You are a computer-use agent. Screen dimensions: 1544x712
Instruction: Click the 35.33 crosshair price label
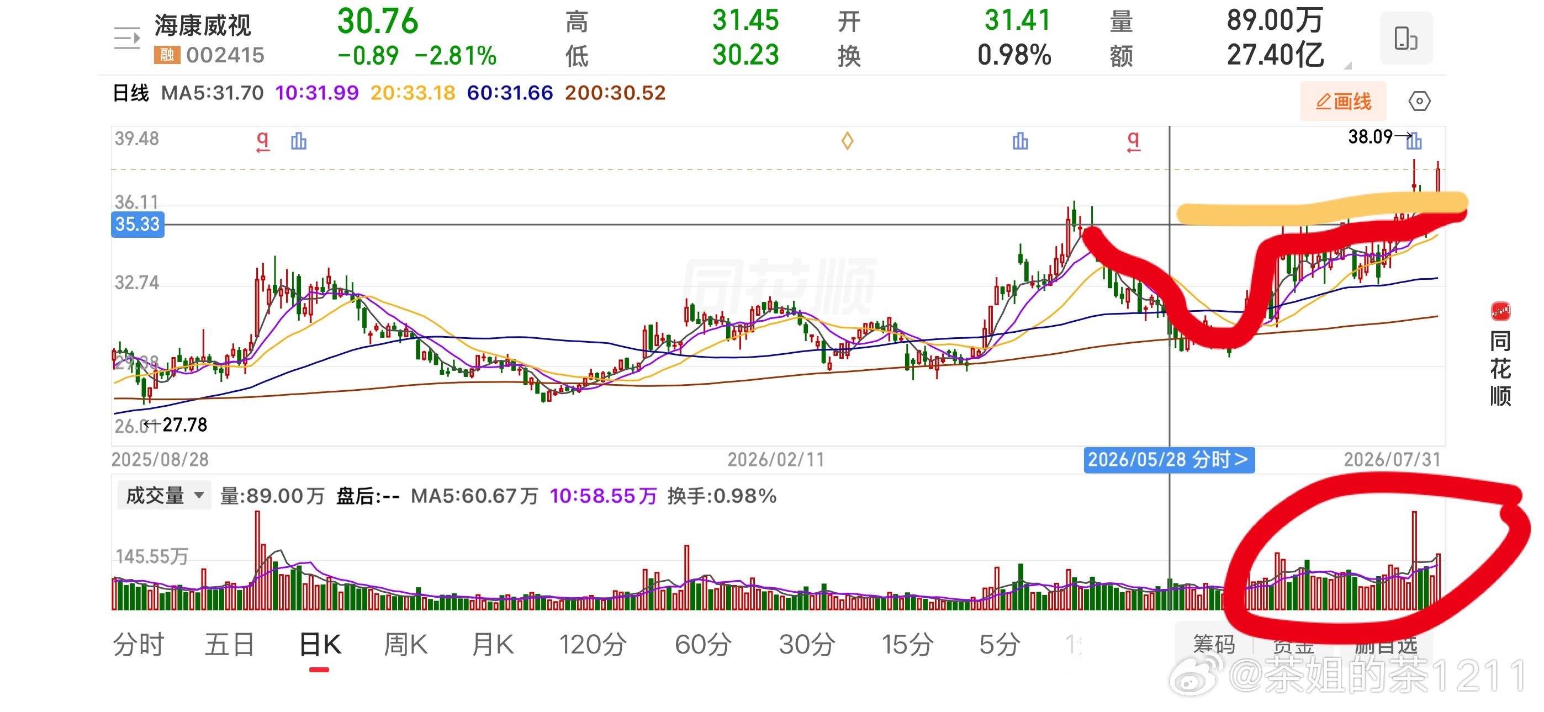click(138, 224)
